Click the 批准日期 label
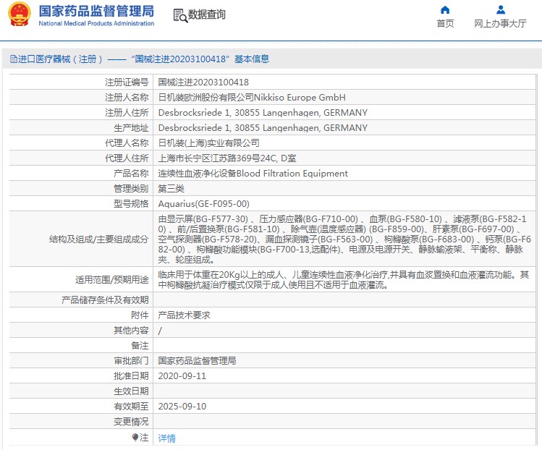This screenshot has width=542, height=450. [131, 376]
